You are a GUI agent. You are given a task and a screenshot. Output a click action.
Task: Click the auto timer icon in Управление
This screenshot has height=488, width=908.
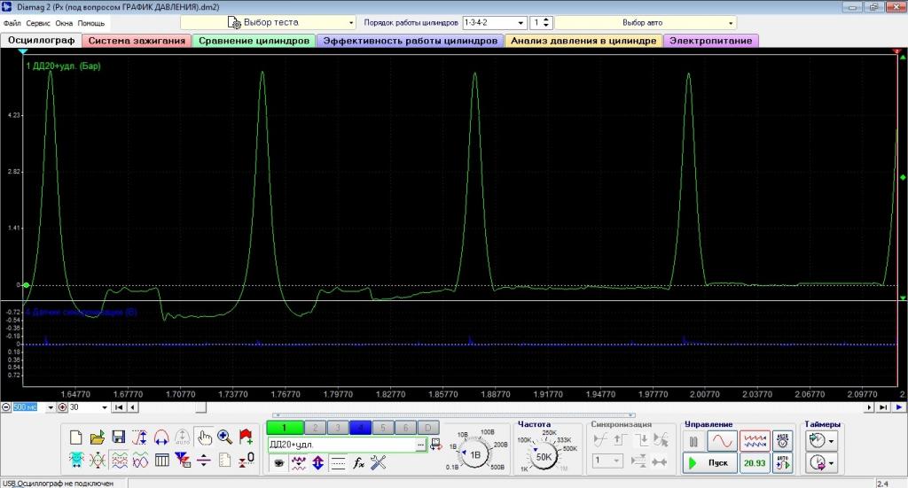tap(782, 441)
